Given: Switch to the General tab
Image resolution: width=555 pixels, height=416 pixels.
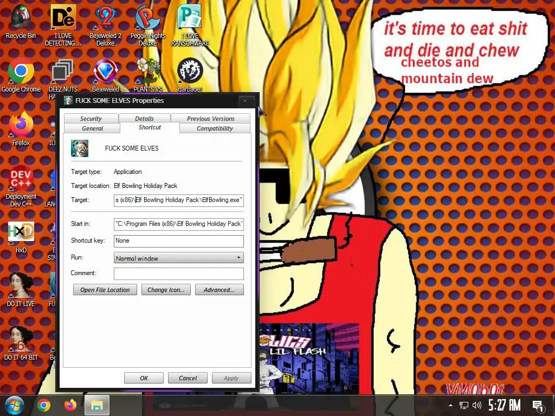Looking at the screenshot, I should pyautogui.click(x=92, y=128).
